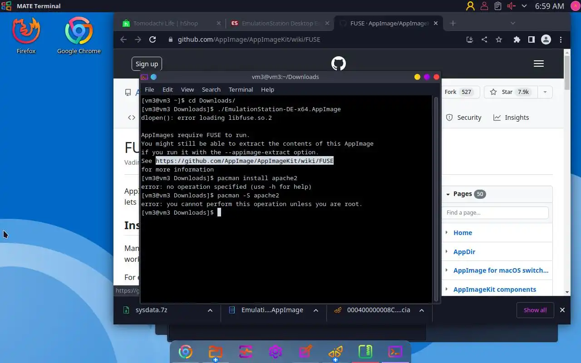Open the clipboard manager tray icon

(x=498, y=6)
